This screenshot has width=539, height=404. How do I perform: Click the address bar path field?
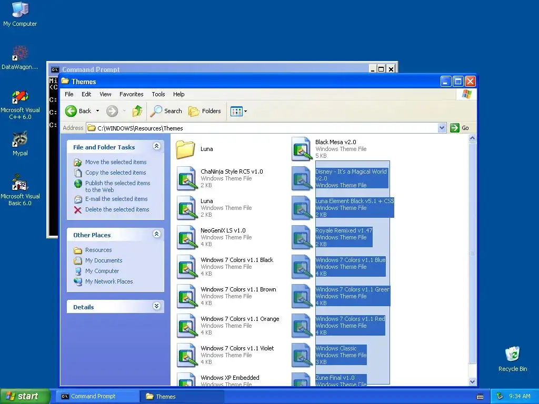point(262,128)
